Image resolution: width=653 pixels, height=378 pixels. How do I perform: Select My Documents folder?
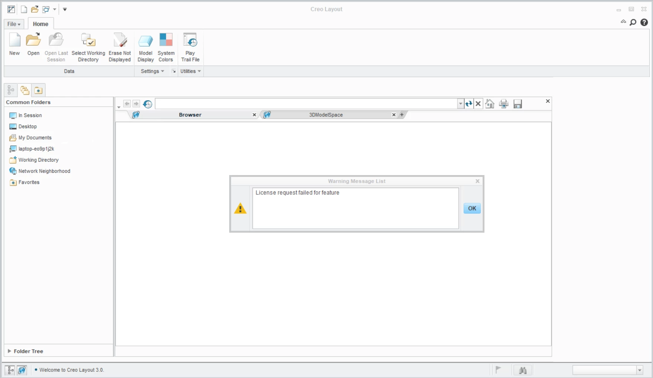(x=31, y=138)
